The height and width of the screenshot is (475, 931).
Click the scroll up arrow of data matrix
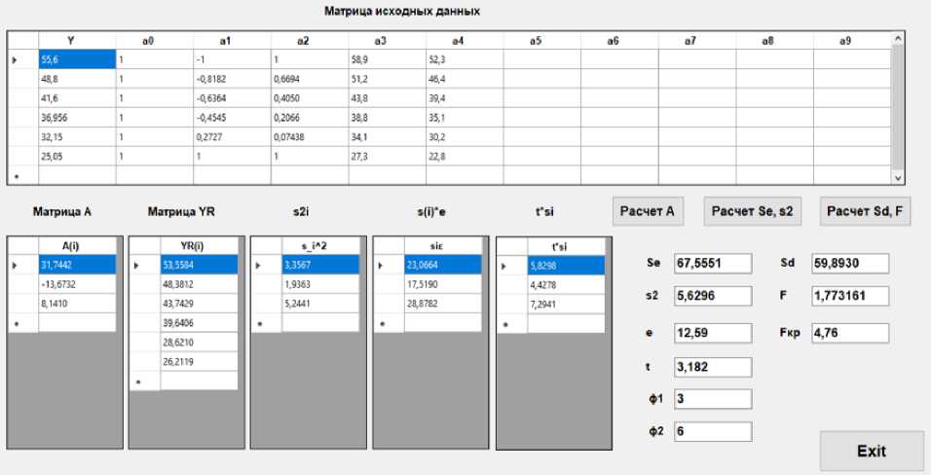(x=897, y=39)
